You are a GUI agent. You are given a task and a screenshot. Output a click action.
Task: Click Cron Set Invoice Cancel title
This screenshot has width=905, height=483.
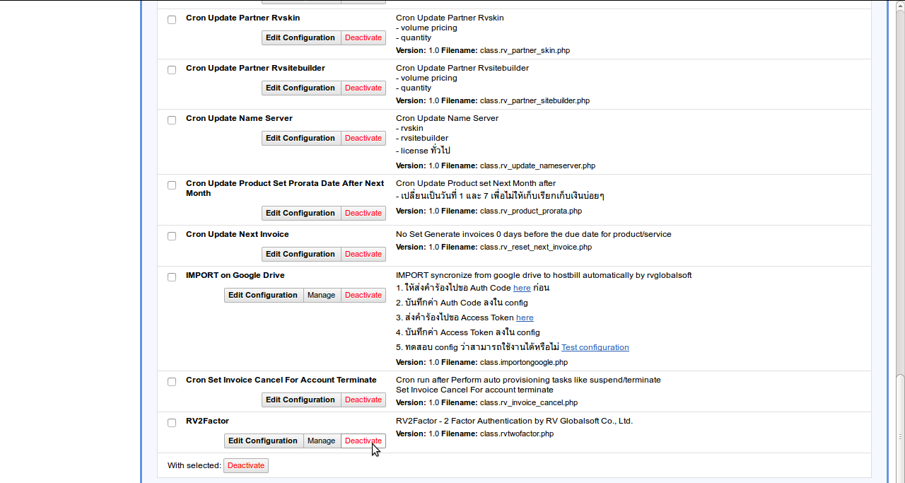pos(281,380)
